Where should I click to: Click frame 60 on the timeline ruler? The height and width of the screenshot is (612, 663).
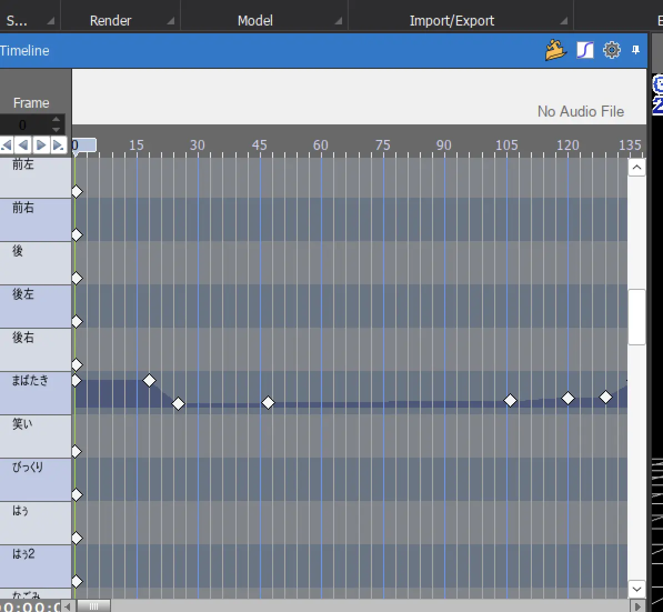point(320,146)
